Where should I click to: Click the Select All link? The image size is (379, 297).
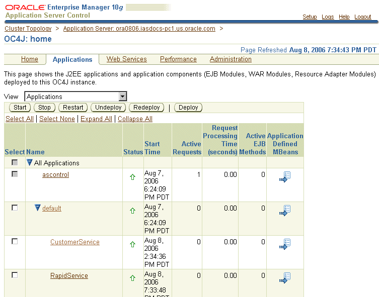coord(20,119)
